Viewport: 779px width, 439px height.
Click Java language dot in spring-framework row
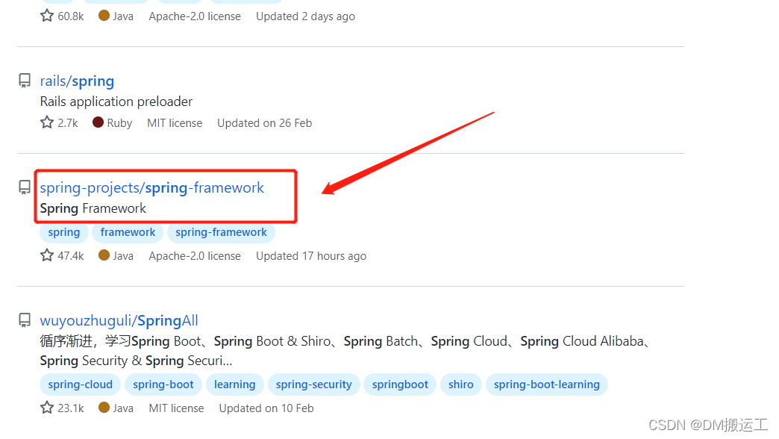pos(104,255)
